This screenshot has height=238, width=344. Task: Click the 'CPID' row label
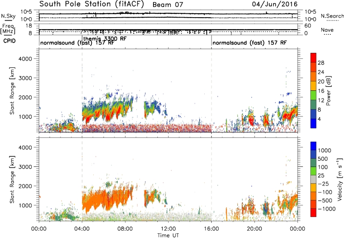9,41
